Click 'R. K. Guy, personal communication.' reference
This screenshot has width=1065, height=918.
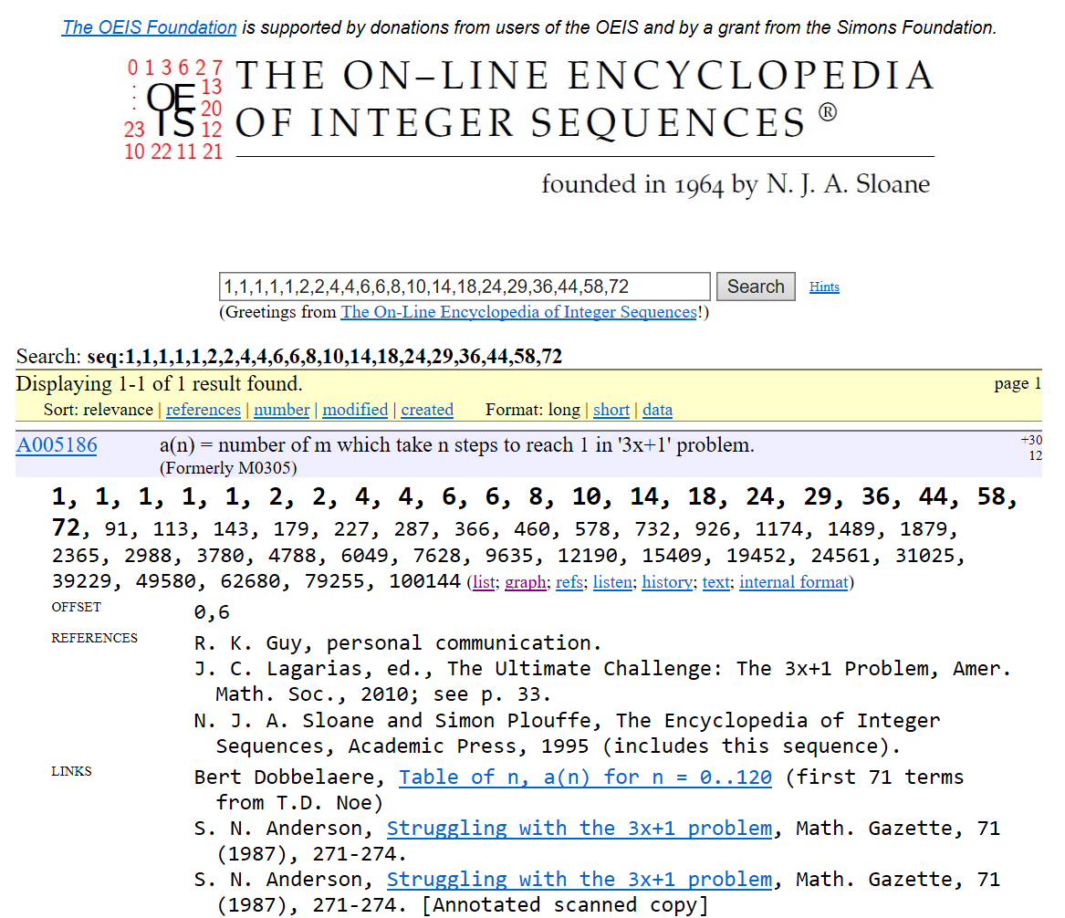397,642
